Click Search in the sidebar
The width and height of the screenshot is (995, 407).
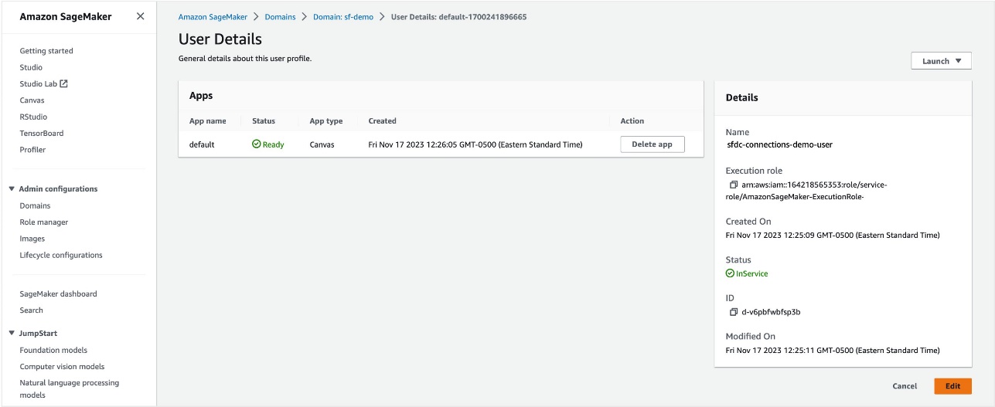click(x=32, y=310)
